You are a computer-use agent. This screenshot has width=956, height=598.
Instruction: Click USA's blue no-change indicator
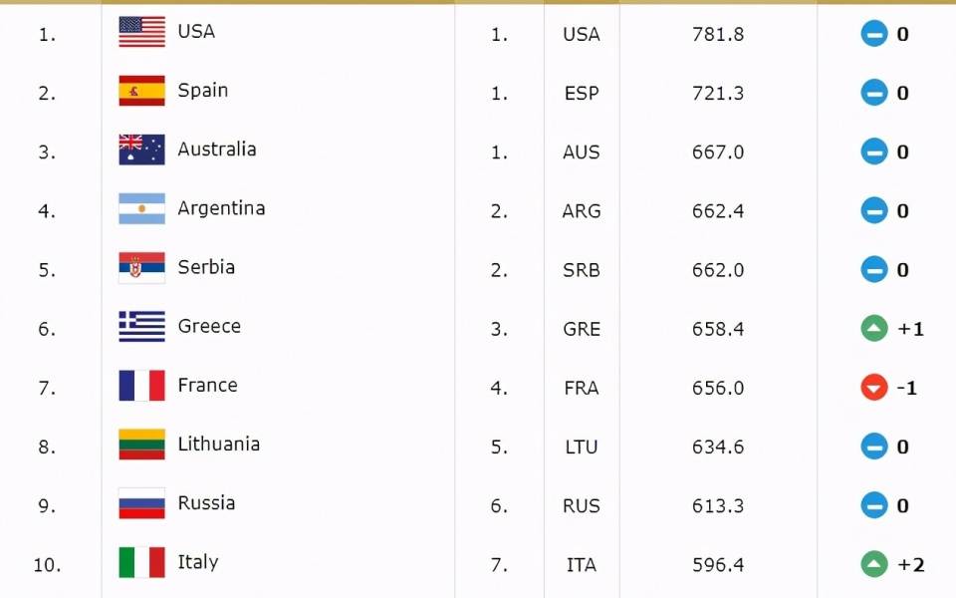pos(873,35)
